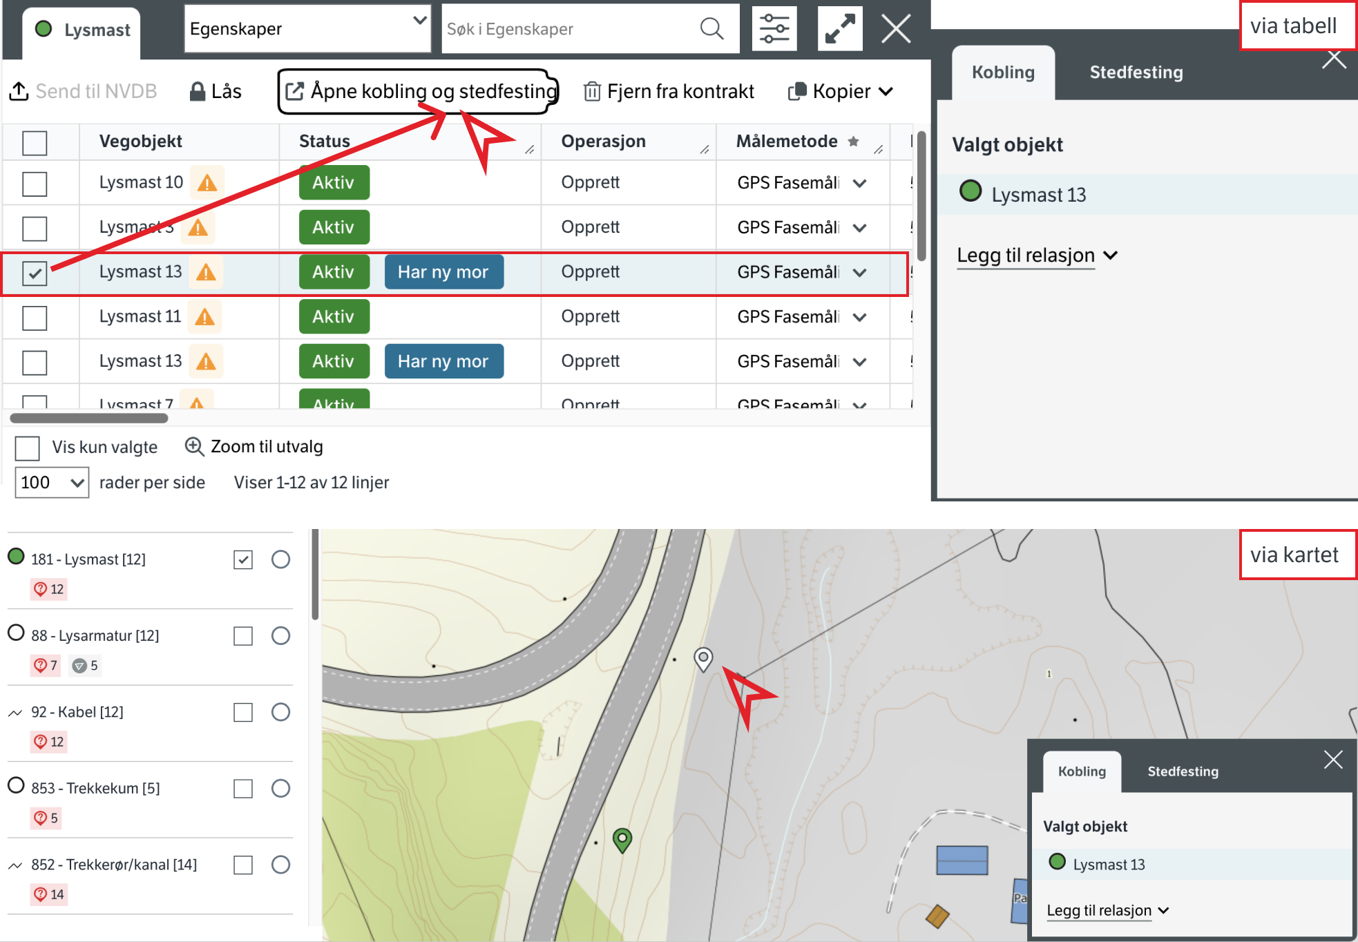Open the filter settings sliders icon

[774, 29]
